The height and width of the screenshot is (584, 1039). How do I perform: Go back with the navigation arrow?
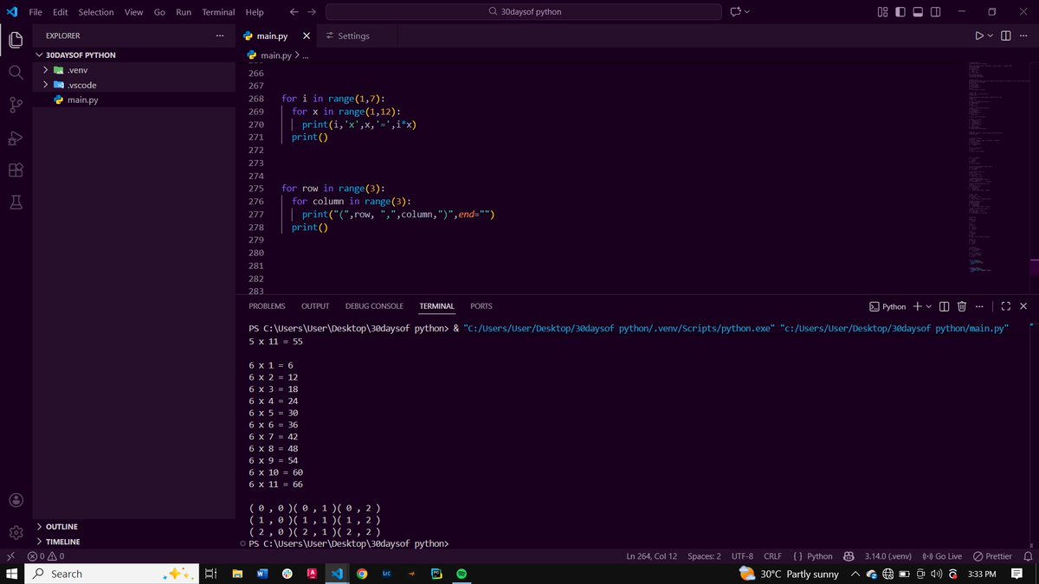tap(294, 12)
